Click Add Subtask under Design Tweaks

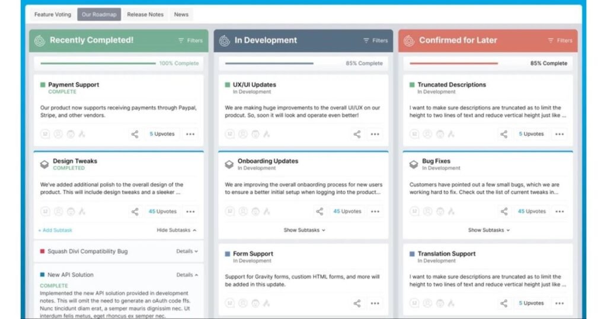point(55,230)
